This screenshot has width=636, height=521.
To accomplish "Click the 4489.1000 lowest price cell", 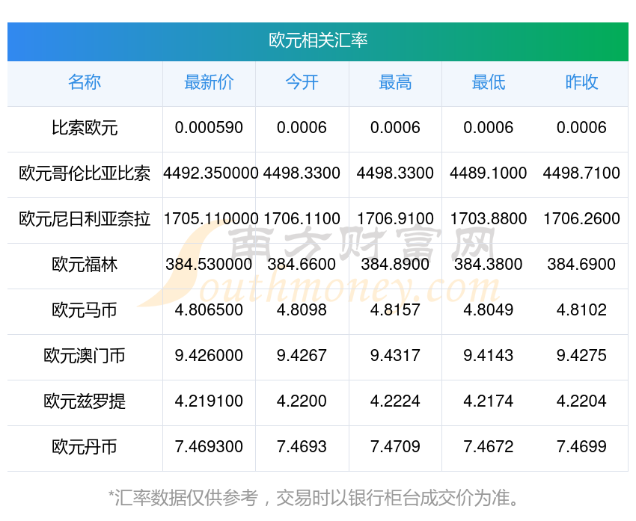I will (488, 173).
